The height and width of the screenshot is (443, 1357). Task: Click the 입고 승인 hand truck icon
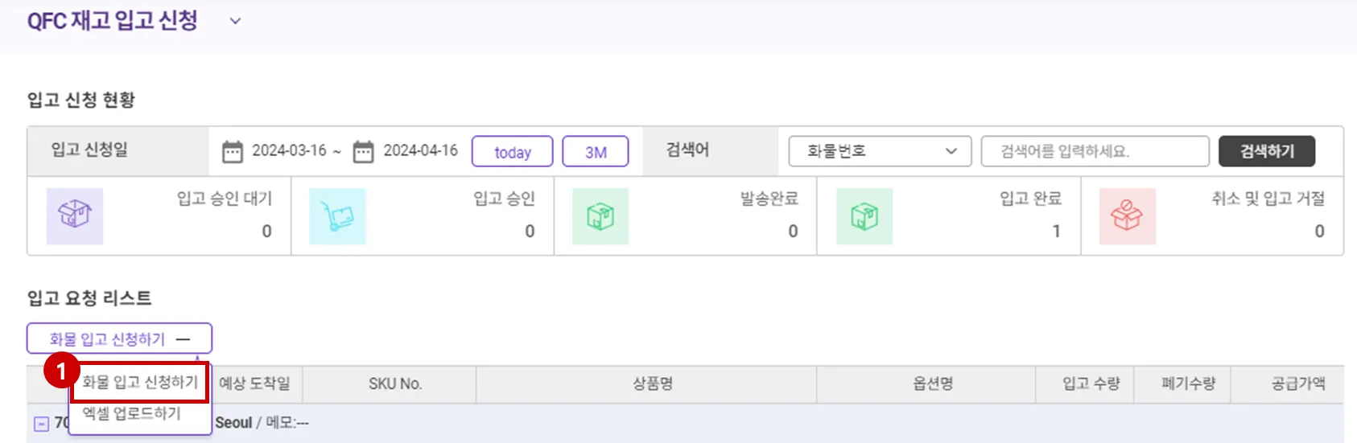pyautogui.click(x=337, y=216)
